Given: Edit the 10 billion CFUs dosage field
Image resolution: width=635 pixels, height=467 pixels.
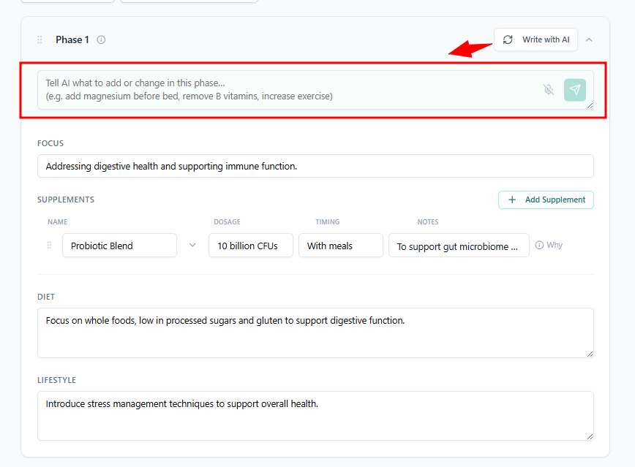Looking at the screenshot, I should coord(251,246).
